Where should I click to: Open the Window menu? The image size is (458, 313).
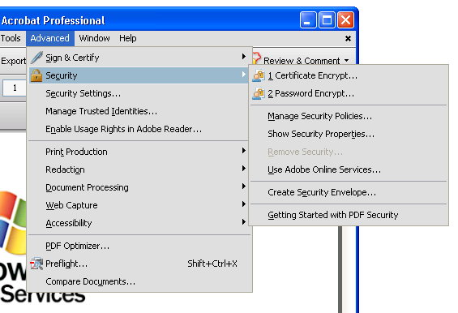[x=94, y=38]
